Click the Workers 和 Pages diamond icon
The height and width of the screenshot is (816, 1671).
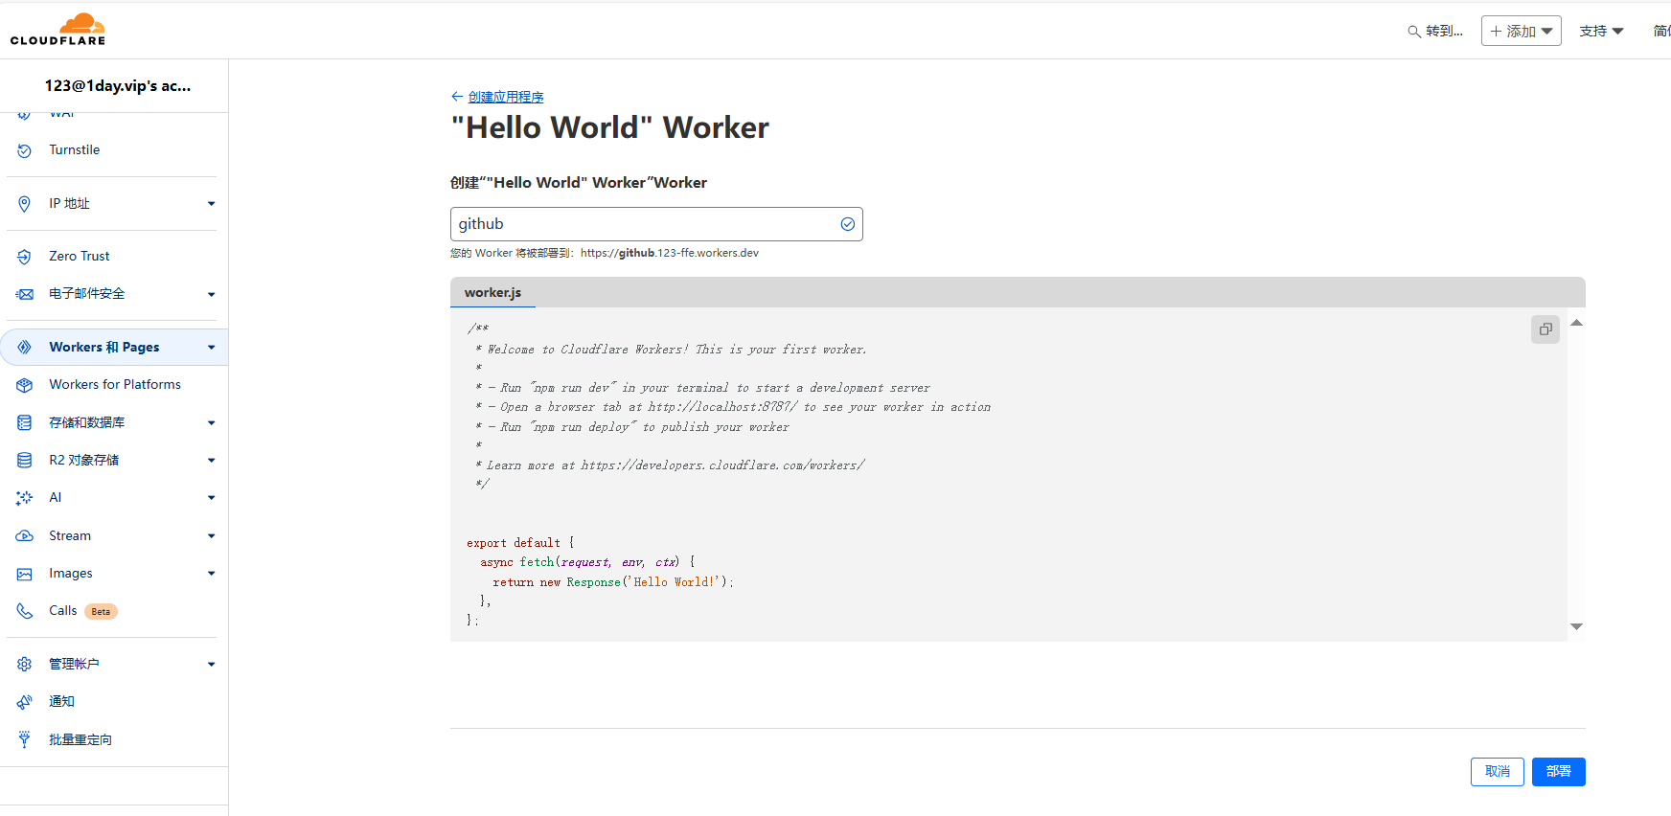point(25,348)
